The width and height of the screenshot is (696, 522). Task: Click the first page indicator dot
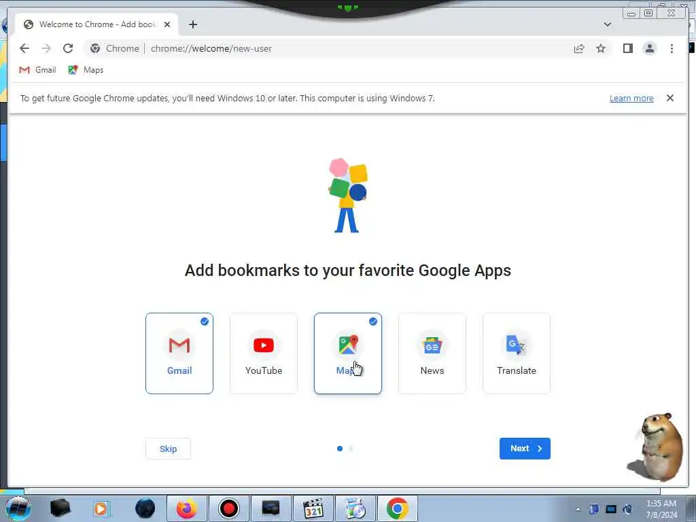point(340,449)
